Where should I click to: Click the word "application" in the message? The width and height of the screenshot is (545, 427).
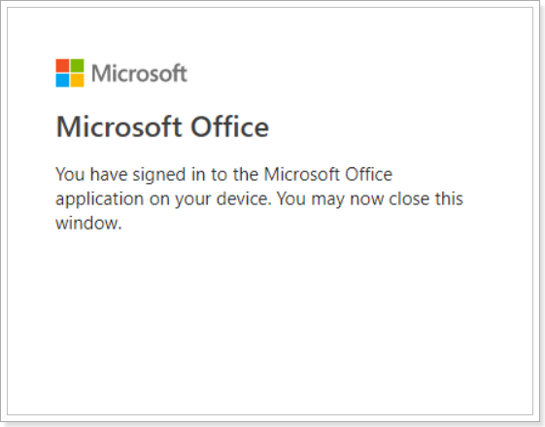(x=100, y=199)
